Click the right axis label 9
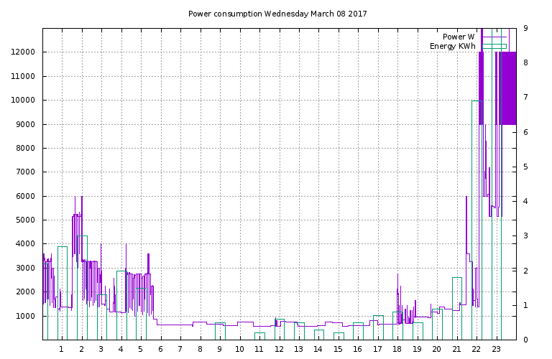This screenshot has height=359, width=552. point(525,28)
